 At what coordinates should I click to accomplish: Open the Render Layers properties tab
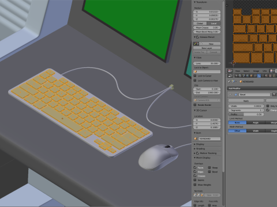pos(240,75)
